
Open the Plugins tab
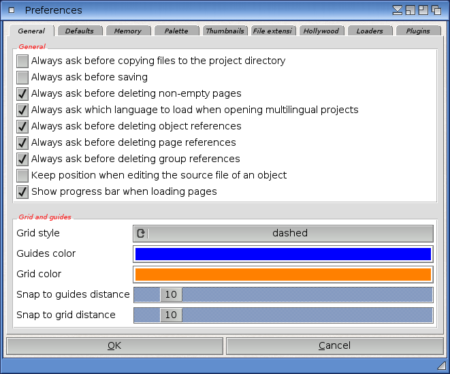418,31
